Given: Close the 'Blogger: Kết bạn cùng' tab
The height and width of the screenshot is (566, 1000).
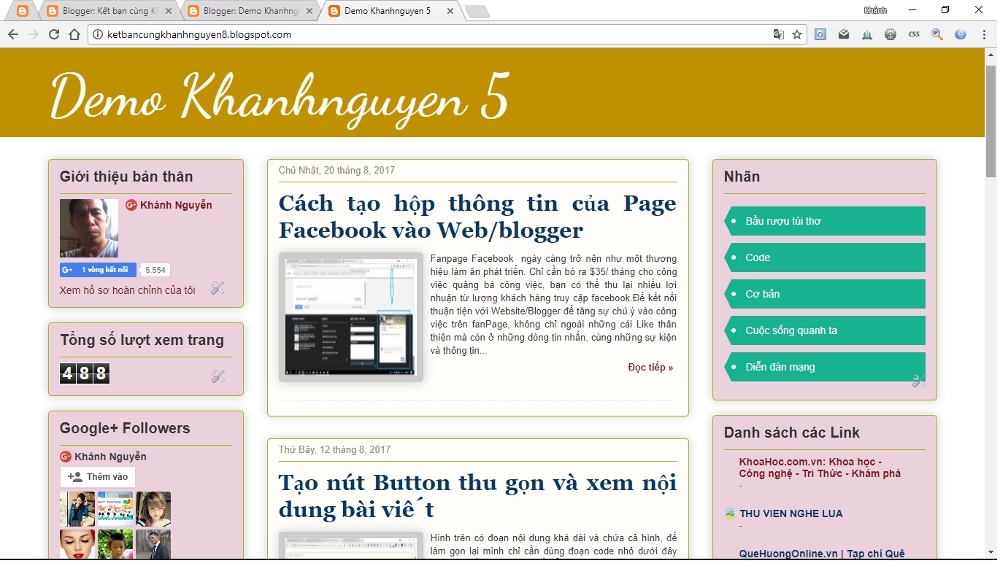Looking at the screenshot, I should [169, 11].
